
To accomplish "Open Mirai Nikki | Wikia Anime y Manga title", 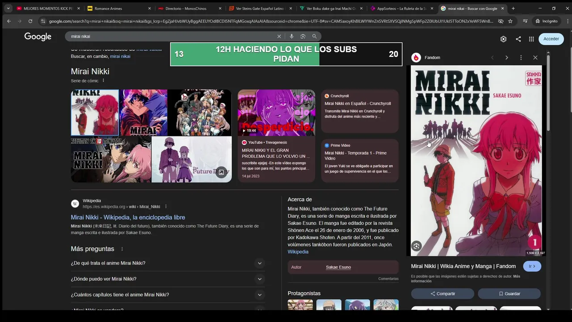I will [463, 266].
